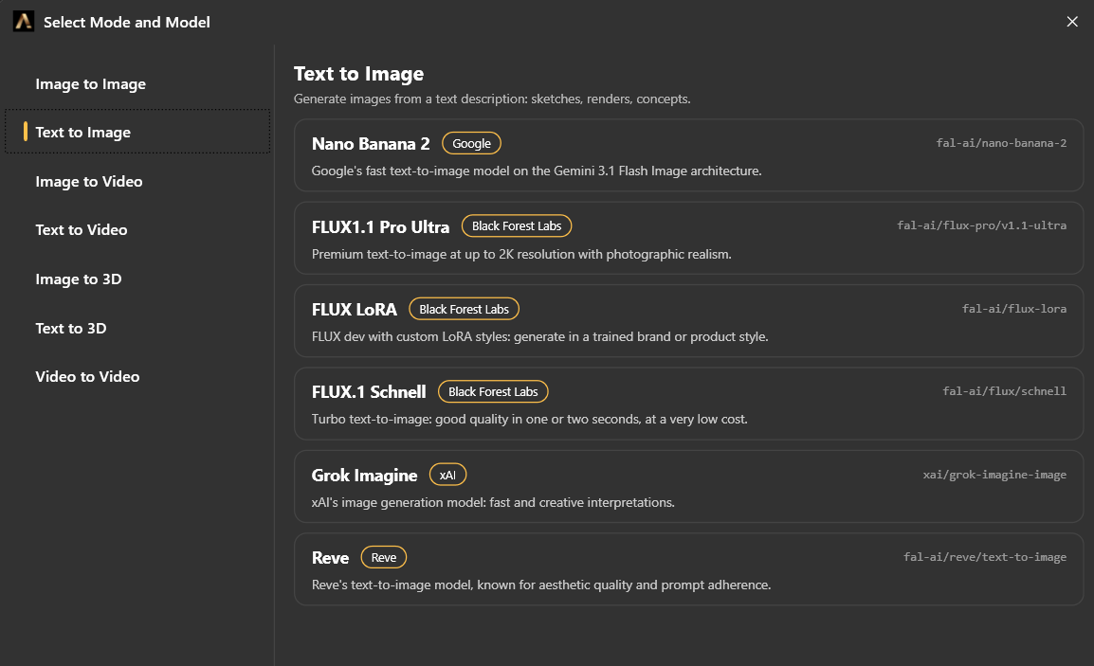This screenshot has height=666, width=1094.
Task: Click Black Forest Labs badge on FLUX.1 Schnell
Action: (493, 392)
